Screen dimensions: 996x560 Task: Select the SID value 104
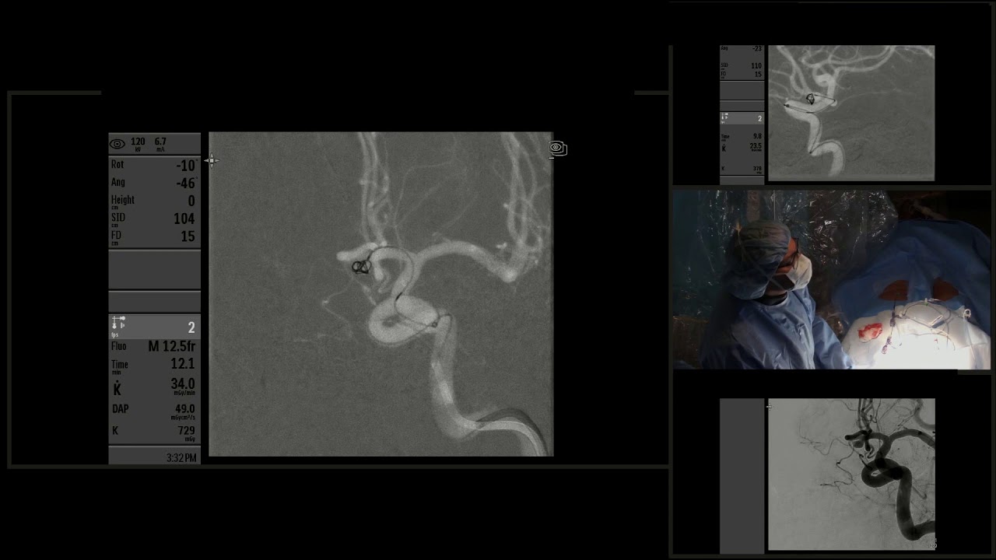tap(184, 219)
